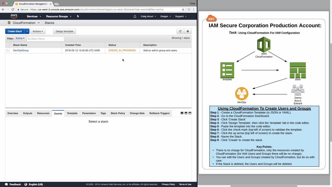
Task: Select the DevOpsGroup stack checkbox
Action: click(7, 51)
